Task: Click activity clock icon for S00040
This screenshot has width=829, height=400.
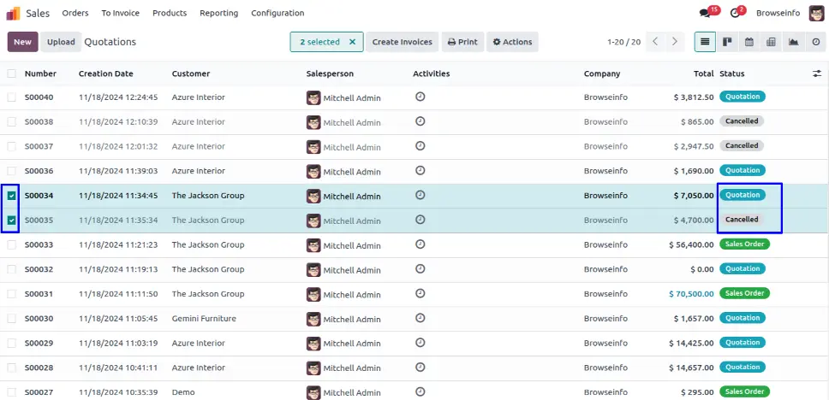Action: [x=420, y=97]
